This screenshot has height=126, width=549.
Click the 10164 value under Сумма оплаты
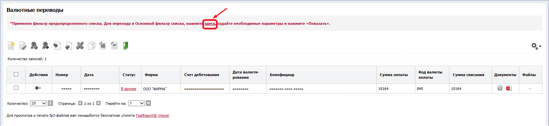pos(383,89)
